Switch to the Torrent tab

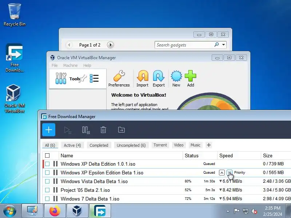pos(160,145)
